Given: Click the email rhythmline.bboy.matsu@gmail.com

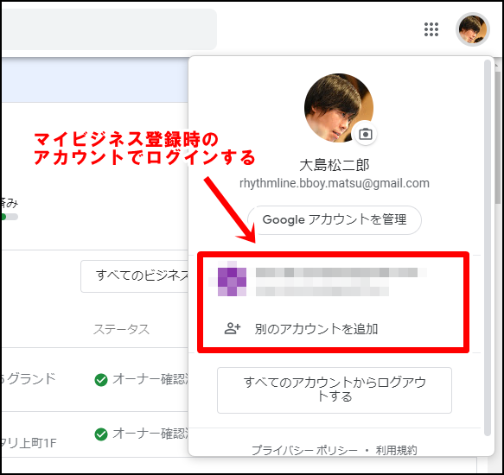Looking at the screenshot, I should (335, 183).
